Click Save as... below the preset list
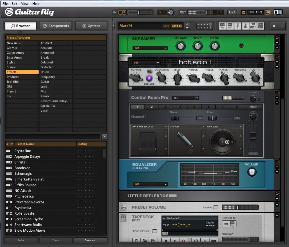This screenshot has width=289, height=247. click(x=91, y=240)
